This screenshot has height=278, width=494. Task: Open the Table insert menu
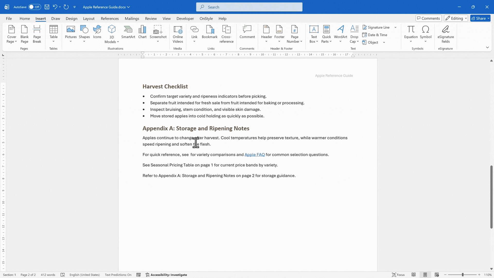coord(54,34)
